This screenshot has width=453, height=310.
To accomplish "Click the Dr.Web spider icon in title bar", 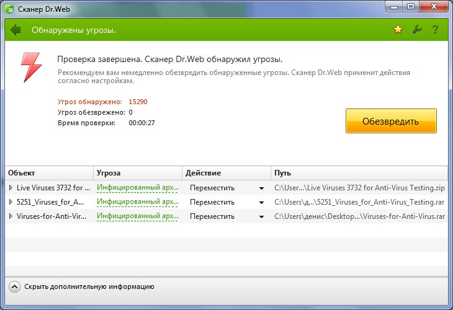I will coord(10,8).
